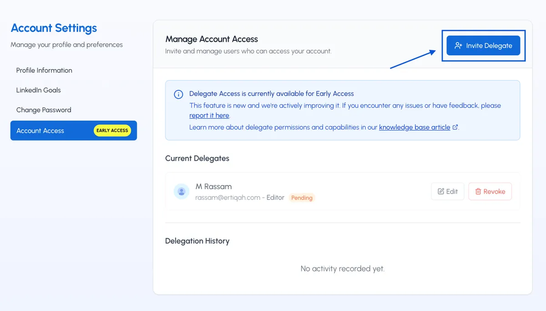
Task: Click the external link icon beside knowledge base article
Action: 455,127
